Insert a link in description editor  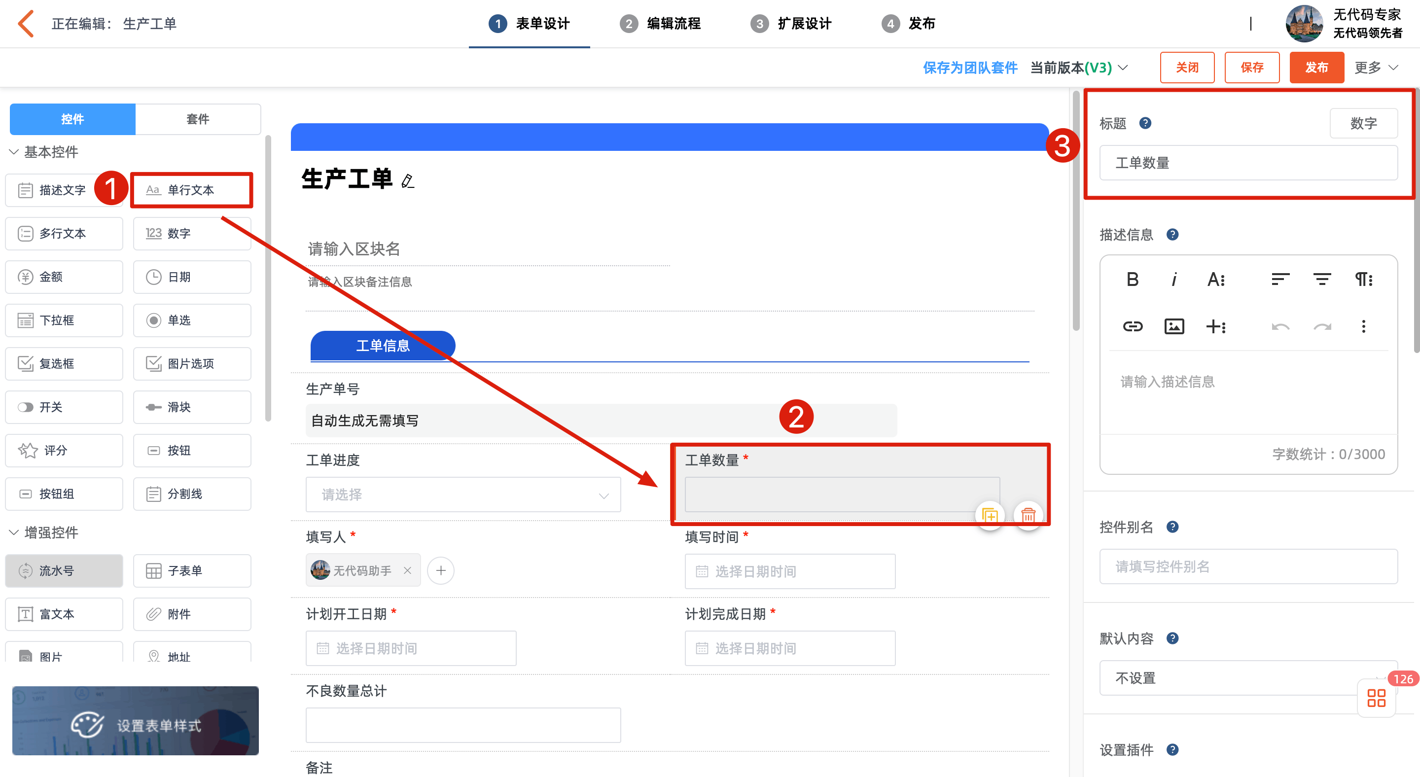coord(1132,327)
